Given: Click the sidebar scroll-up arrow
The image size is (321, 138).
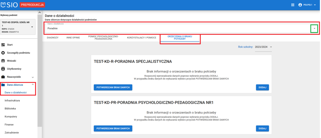Looking at the screenshot, I should (40, 13).
